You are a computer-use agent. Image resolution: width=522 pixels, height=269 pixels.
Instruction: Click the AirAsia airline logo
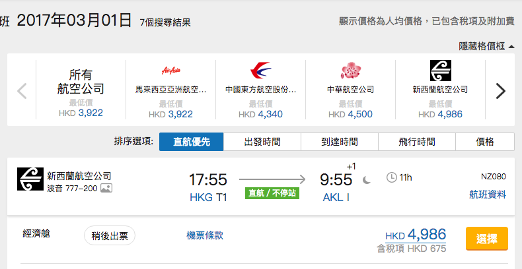click(x=170, y=71)
